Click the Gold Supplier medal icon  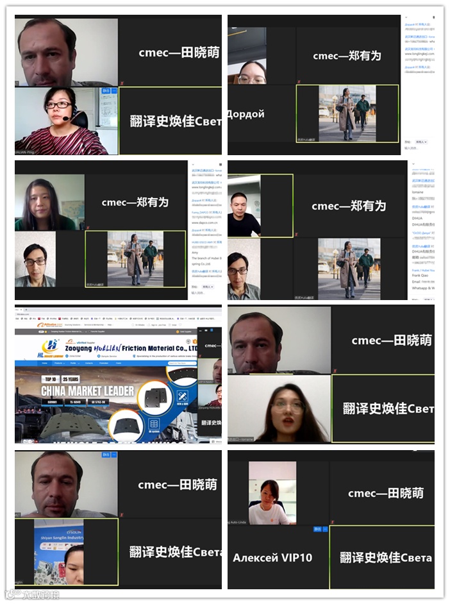(x=178, y=331)
